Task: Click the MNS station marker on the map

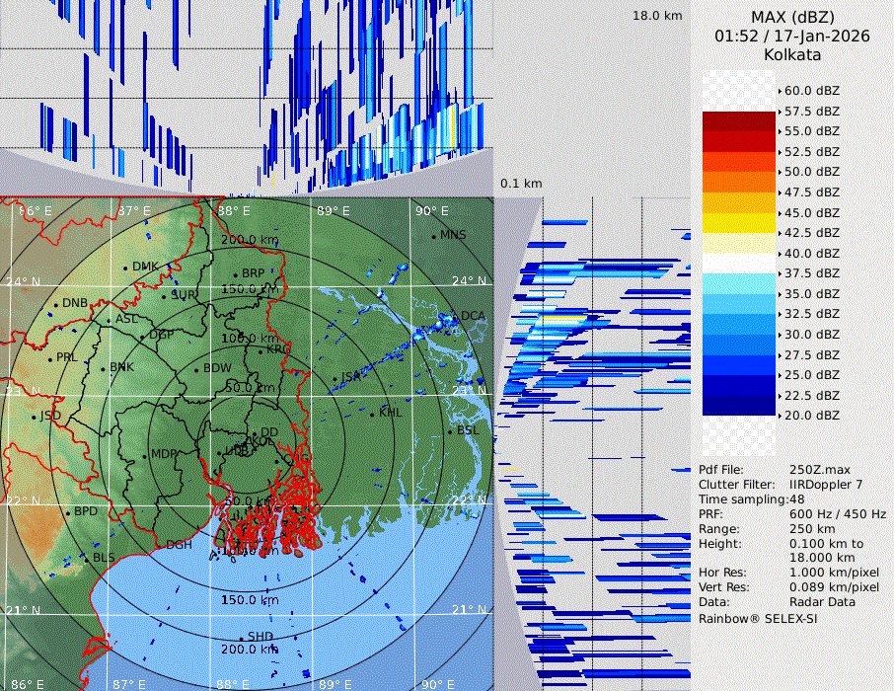Action: 433,236
